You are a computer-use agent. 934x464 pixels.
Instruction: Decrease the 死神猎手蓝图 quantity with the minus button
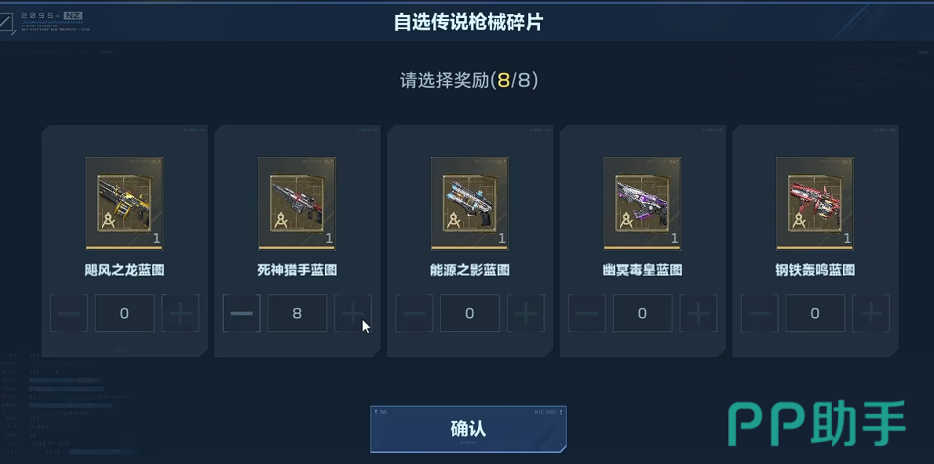[241, 313]
